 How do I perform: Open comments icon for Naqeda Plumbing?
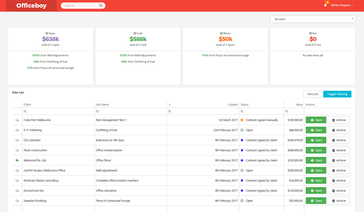click(x=17, y=201)
